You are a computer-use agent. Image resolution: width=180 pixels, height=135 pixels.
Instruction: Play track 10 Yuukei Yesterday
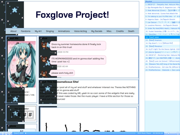pyautogui.click(x=162, y=31)
